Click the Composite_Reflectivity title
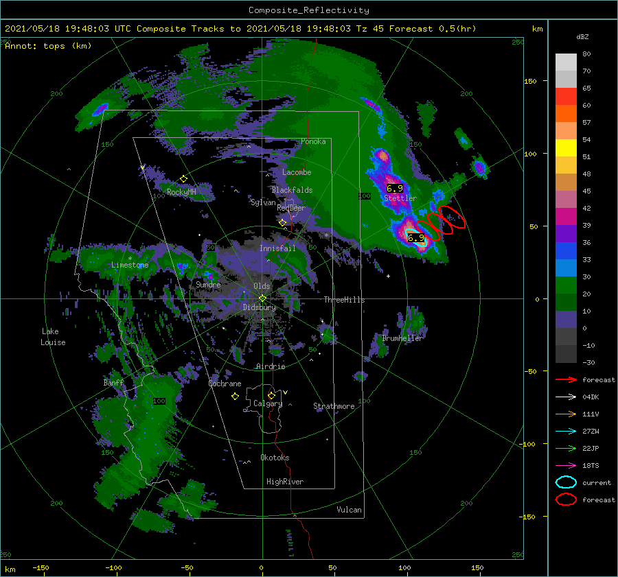The image size is (618, 577). 309,10
